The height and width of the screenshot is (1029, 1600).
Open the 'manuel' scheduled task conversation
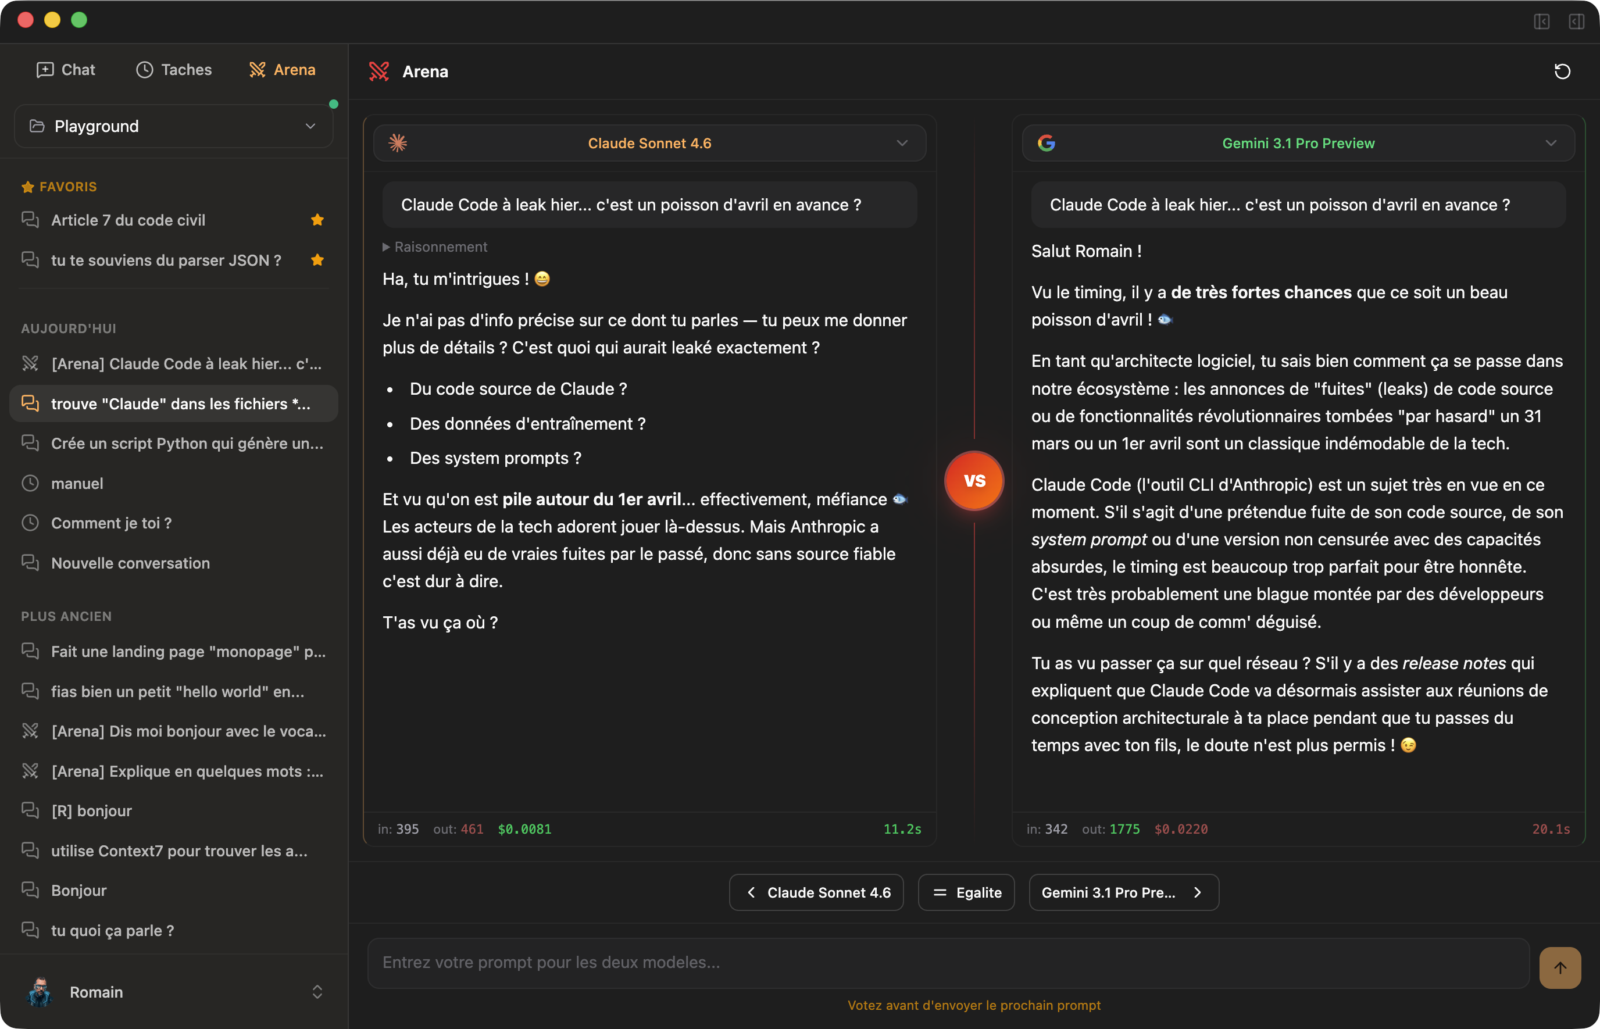tap(77, 483)
